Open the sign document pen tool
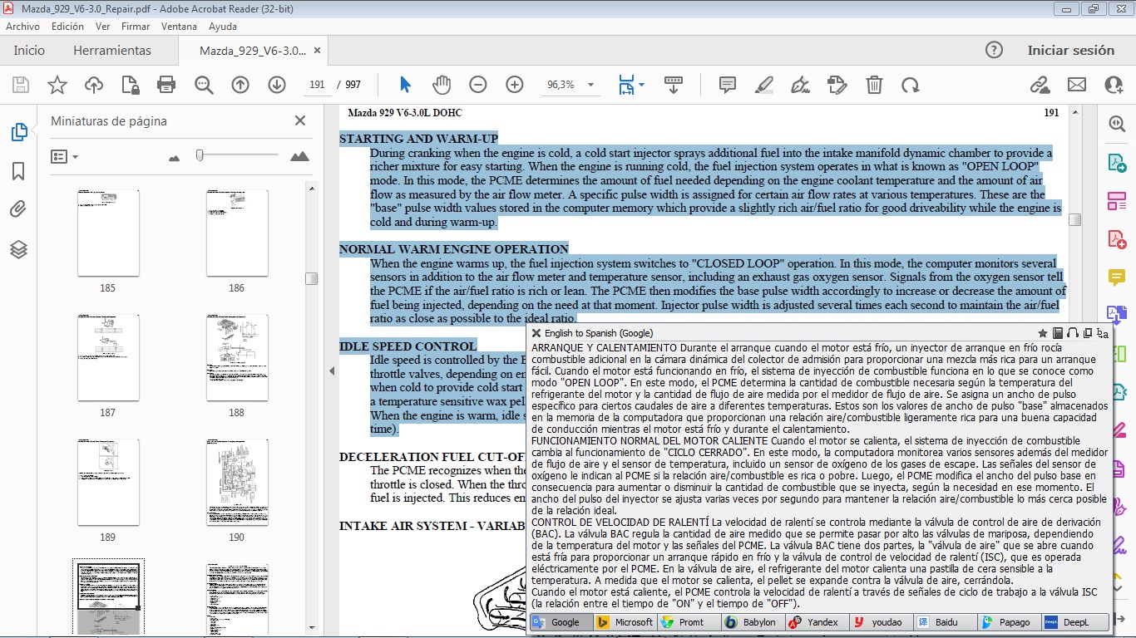The width and height of the screenshot is (1136, 638). [800, 85]
